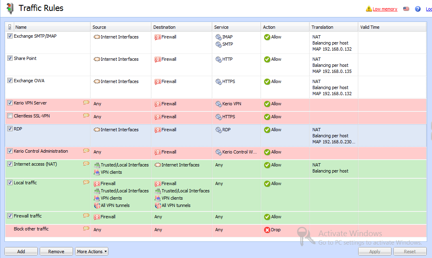
Task: Click the red Drop action icon
Action: 267,230
